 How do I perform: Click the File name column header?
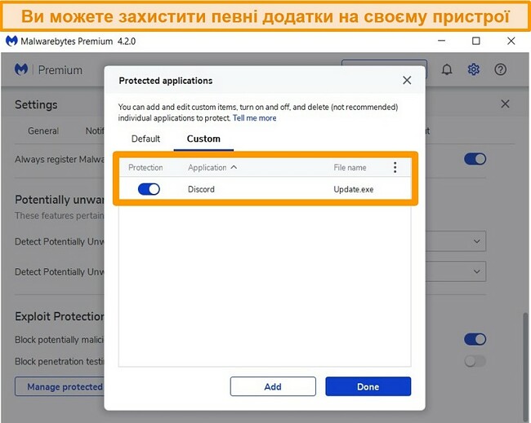(350, 168)
